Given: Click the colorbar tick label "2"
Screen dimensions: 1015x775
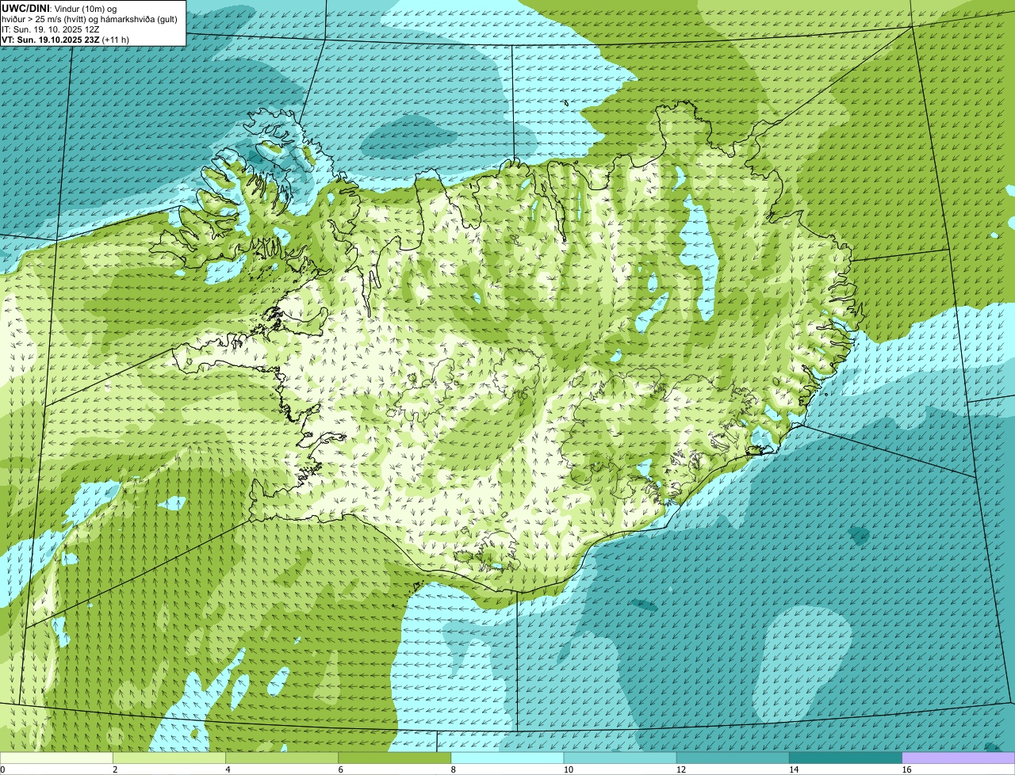Looking at the screenshot, I should (x=115, y=769).
